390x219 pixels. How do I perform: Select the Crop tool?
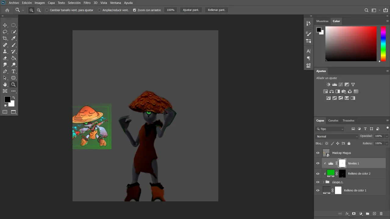(x=5, y=38)
